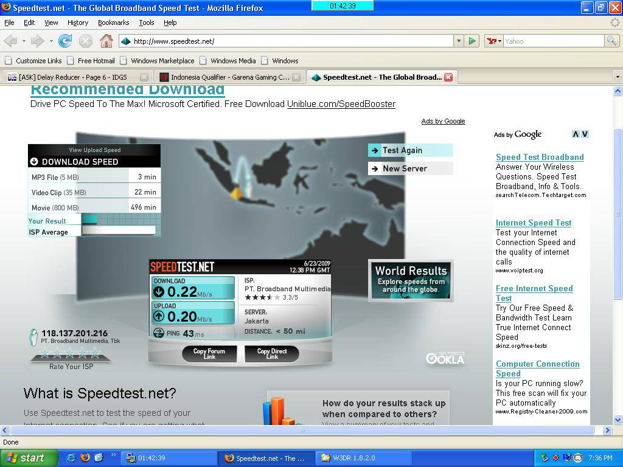The image size is (623, 467).
Task: Click New Server button
Action: (x=411, y=168)
